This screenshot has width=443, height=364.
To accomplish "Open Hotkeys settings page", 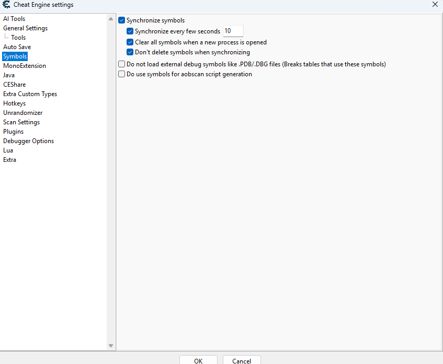I will point(15,103).
